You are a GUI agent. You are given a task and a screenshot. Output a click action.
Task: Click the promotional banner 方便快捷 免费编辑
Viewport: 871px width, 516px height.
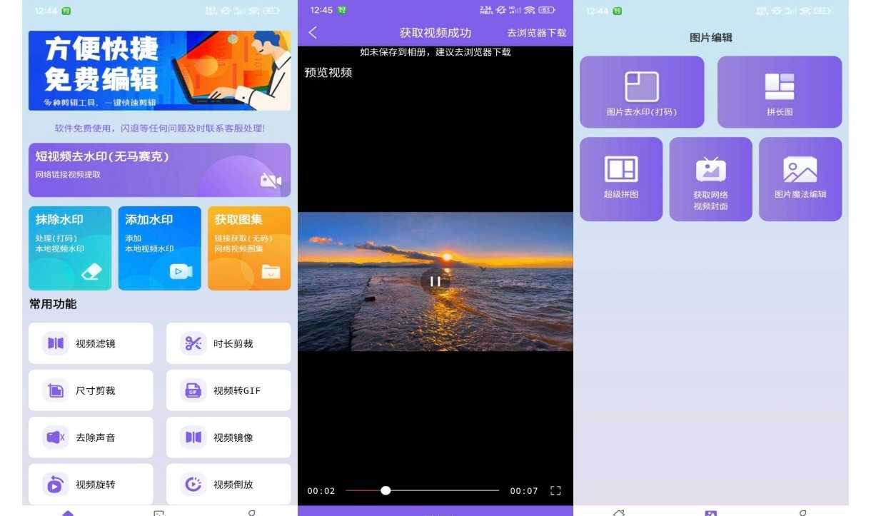coord(159,71)
